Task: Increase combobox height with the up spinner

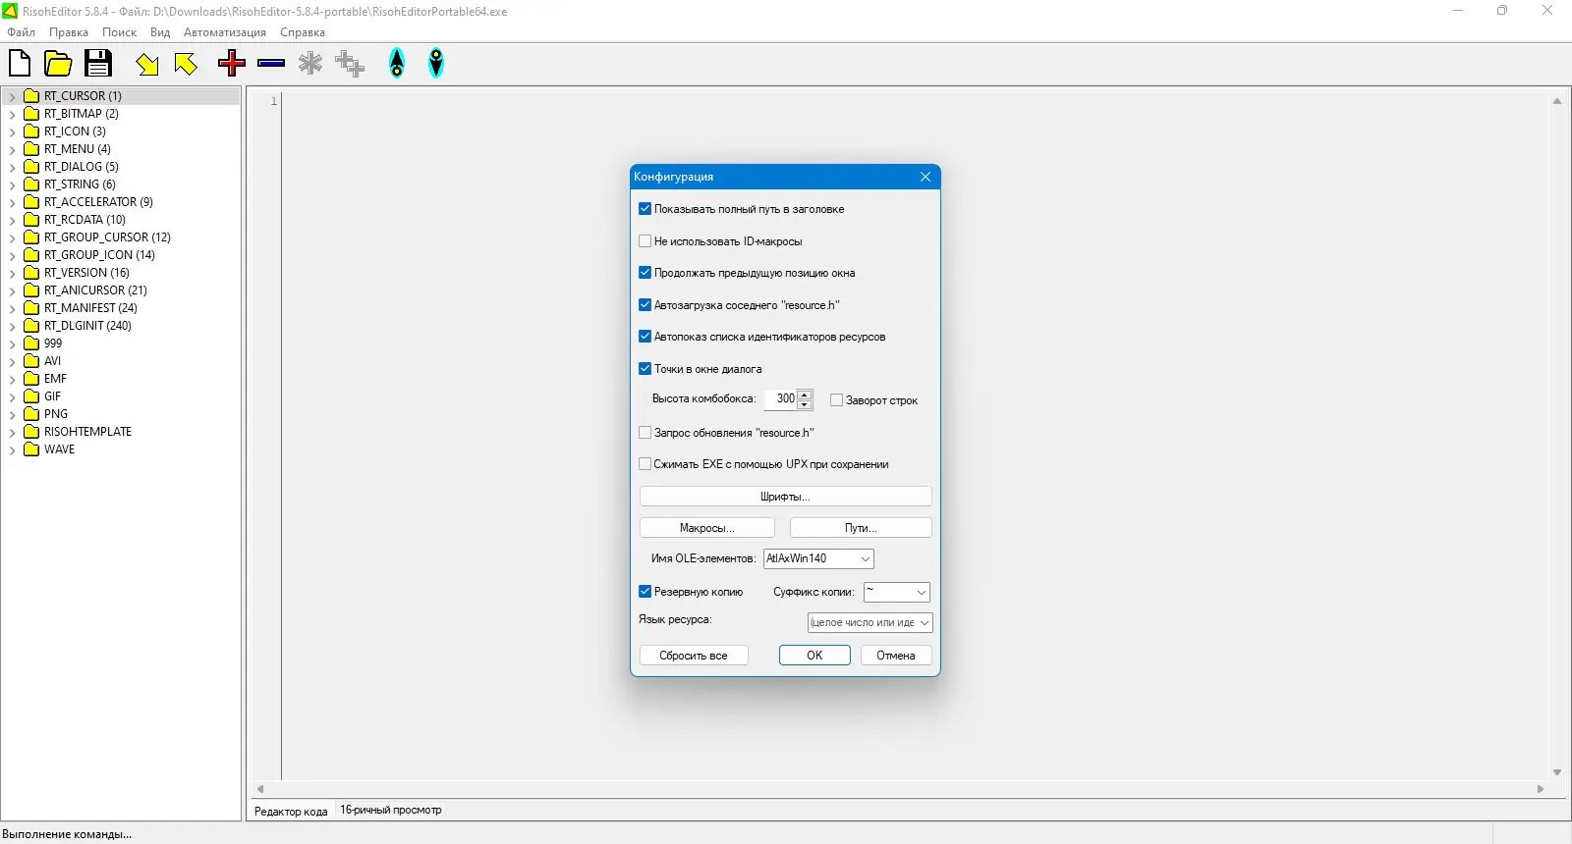Action: (x=805, y=395)
